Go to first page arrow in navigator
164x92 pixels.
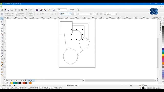pos(9,80)
